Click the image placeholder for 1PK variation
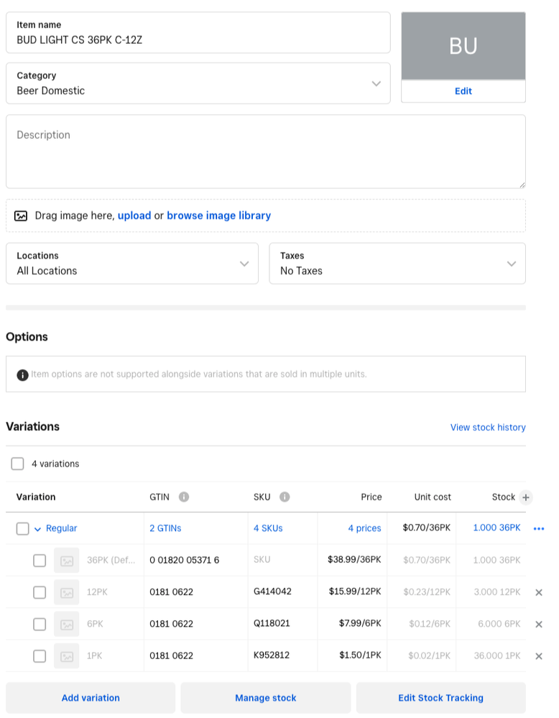 pos(66,656)
